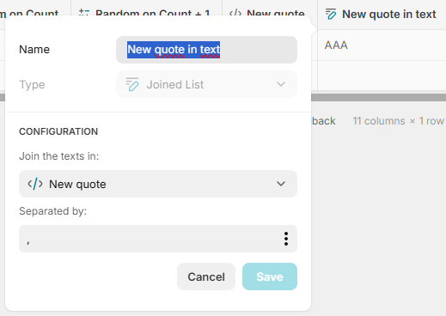The height and width of the screenshot is (316, 446).
Task: Click the Save button
Action: coord(270,276)
